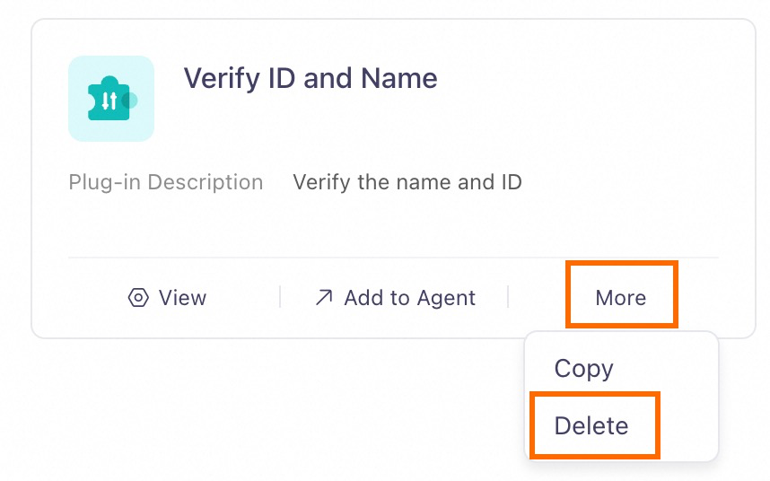
Task: Click the horizontal divider above the action row
Action: coord(393,258)
